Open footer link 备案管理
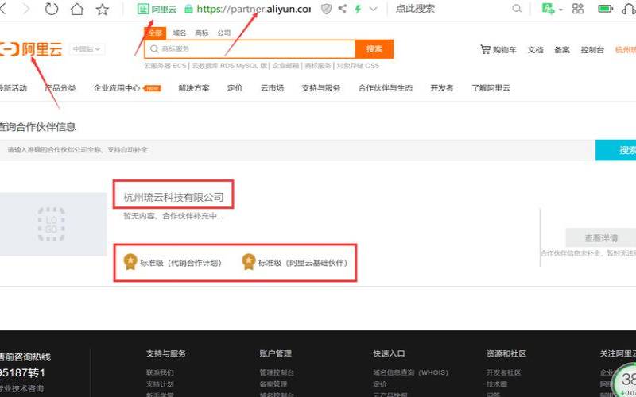This screenshot has width=636, height=397. pos(273,384)
